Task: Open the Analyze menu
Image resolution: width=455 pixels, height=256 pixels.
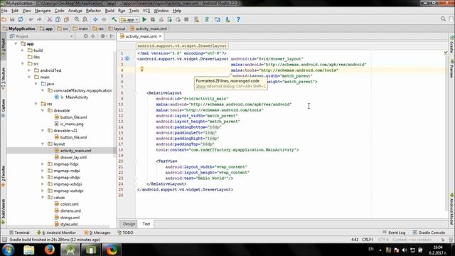Action: click(75, 11)
